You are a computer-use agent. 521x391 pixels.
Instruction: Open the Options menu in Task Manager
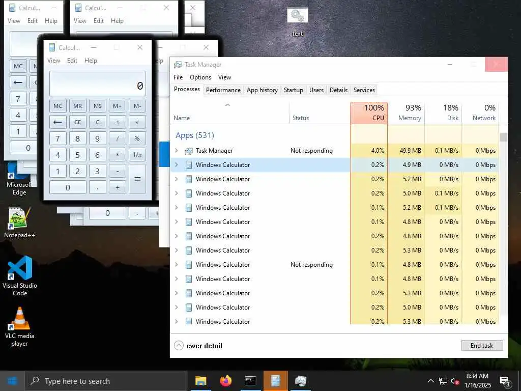pyautogui.click(x=200, y=77)
